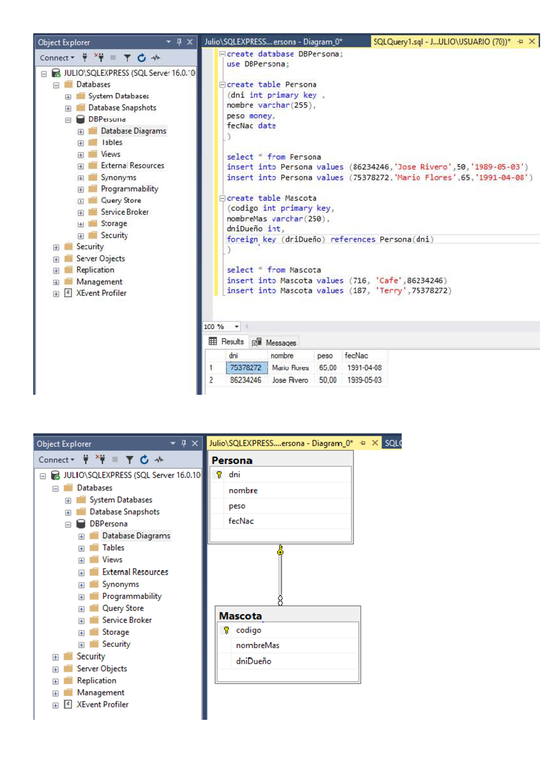
Task: Switch to Messages tab
Action: [x=274, y=342]
